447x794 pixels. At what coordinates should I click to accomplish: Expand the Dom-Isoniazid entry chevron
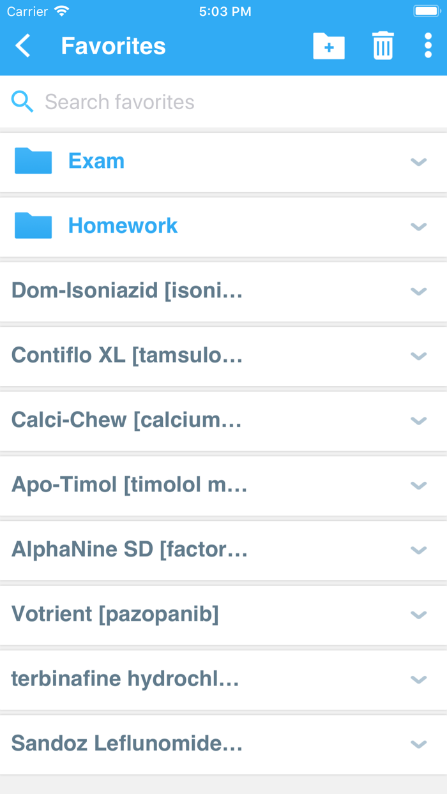[x=418, y=292]
